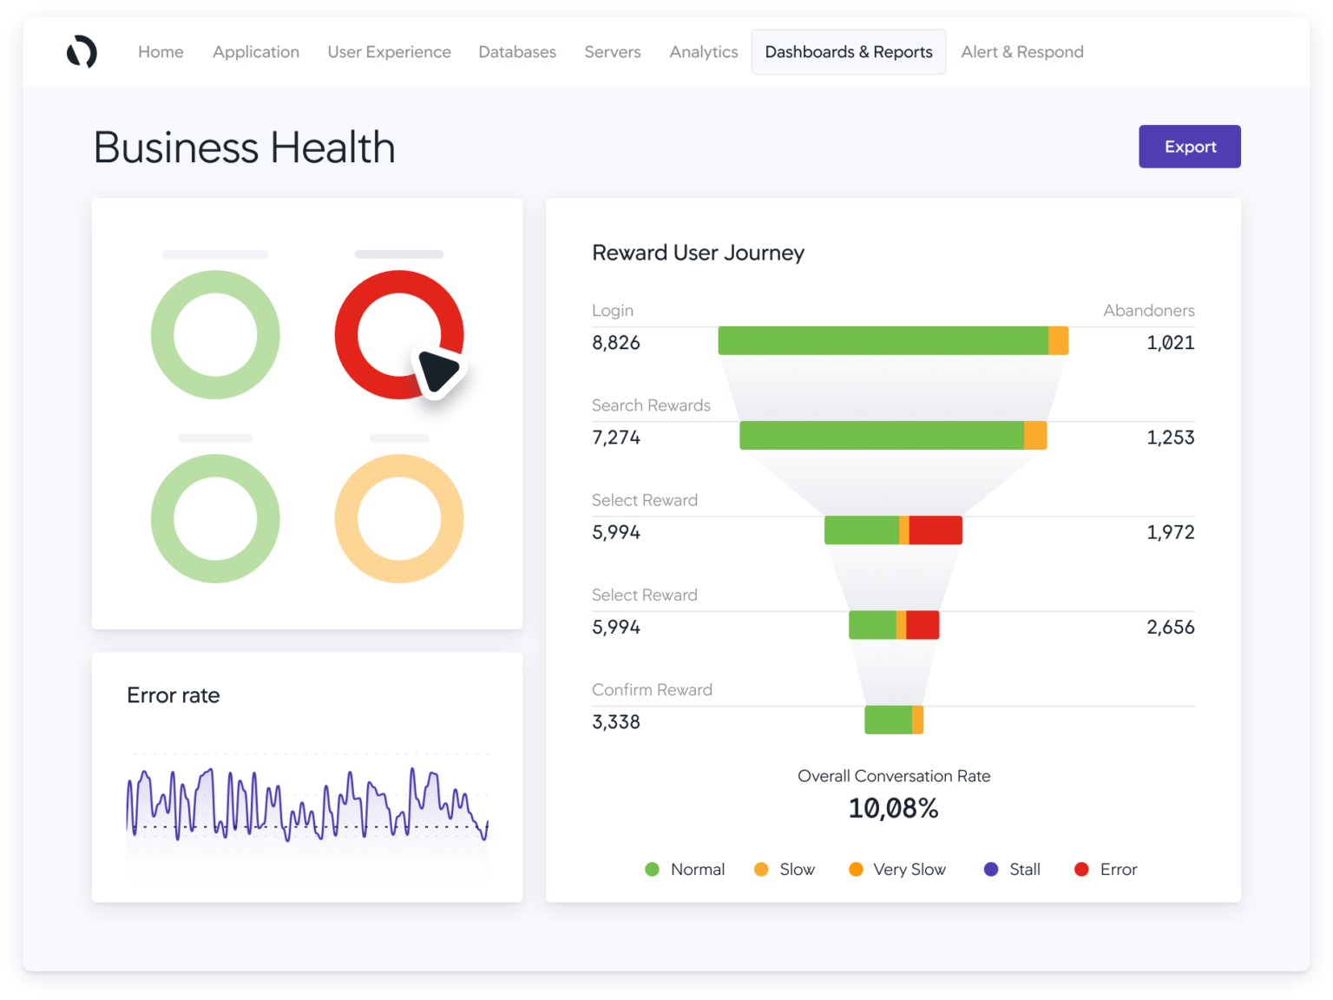Viewport: 1333px width, 1000px height.
Task: Click the Error legend color dot
Action: (x=1081, y=869)
